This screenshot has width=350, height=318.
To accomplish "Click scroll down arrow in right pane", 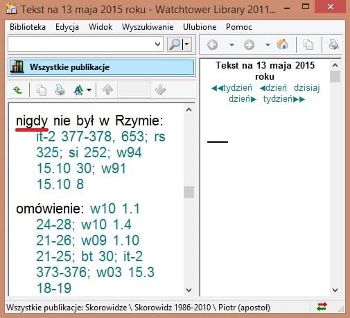I will coord(335,290).
